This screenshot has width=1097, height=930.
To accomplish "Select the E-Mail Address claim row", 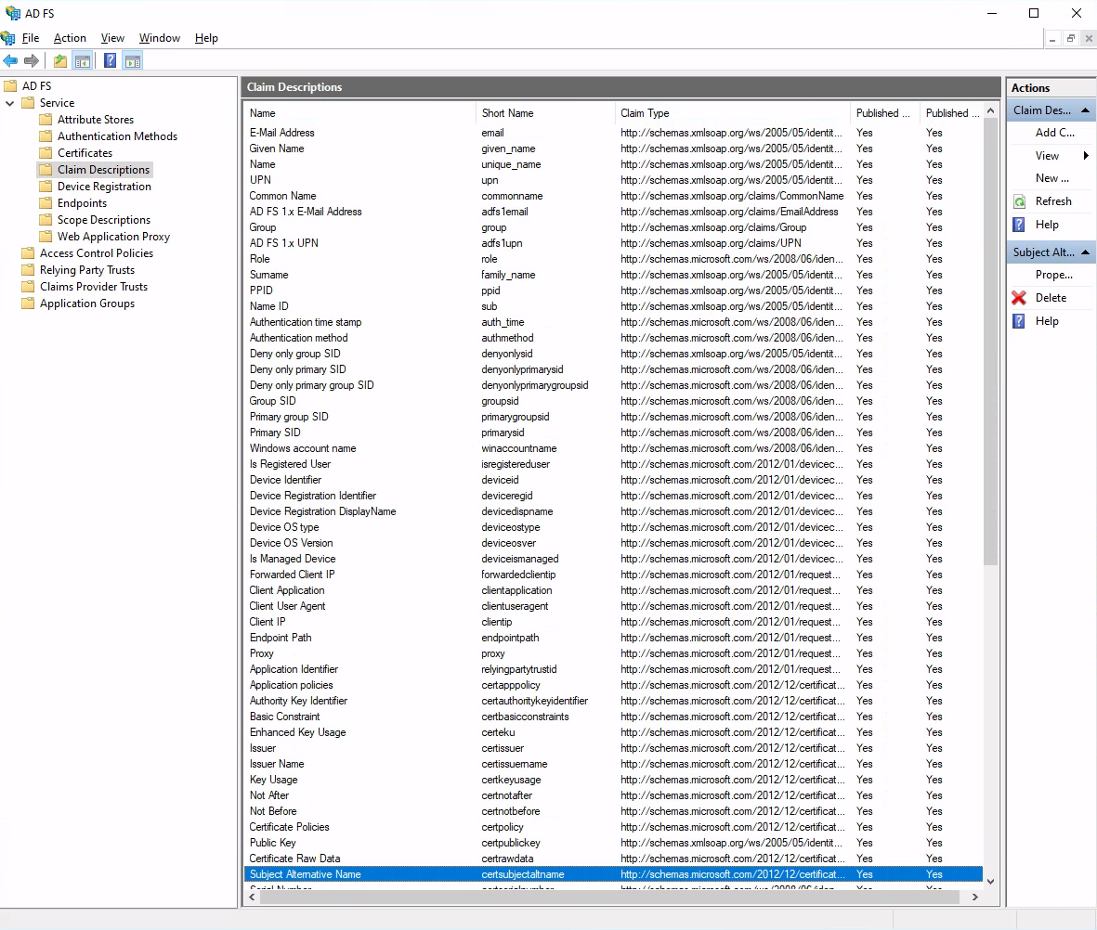I will [x=614, y=133].
